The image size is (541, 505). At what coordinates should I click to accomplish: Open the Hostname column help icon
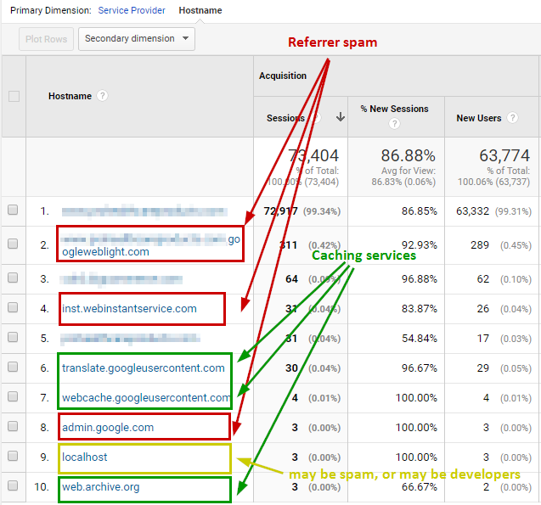[x=102, y=96]
